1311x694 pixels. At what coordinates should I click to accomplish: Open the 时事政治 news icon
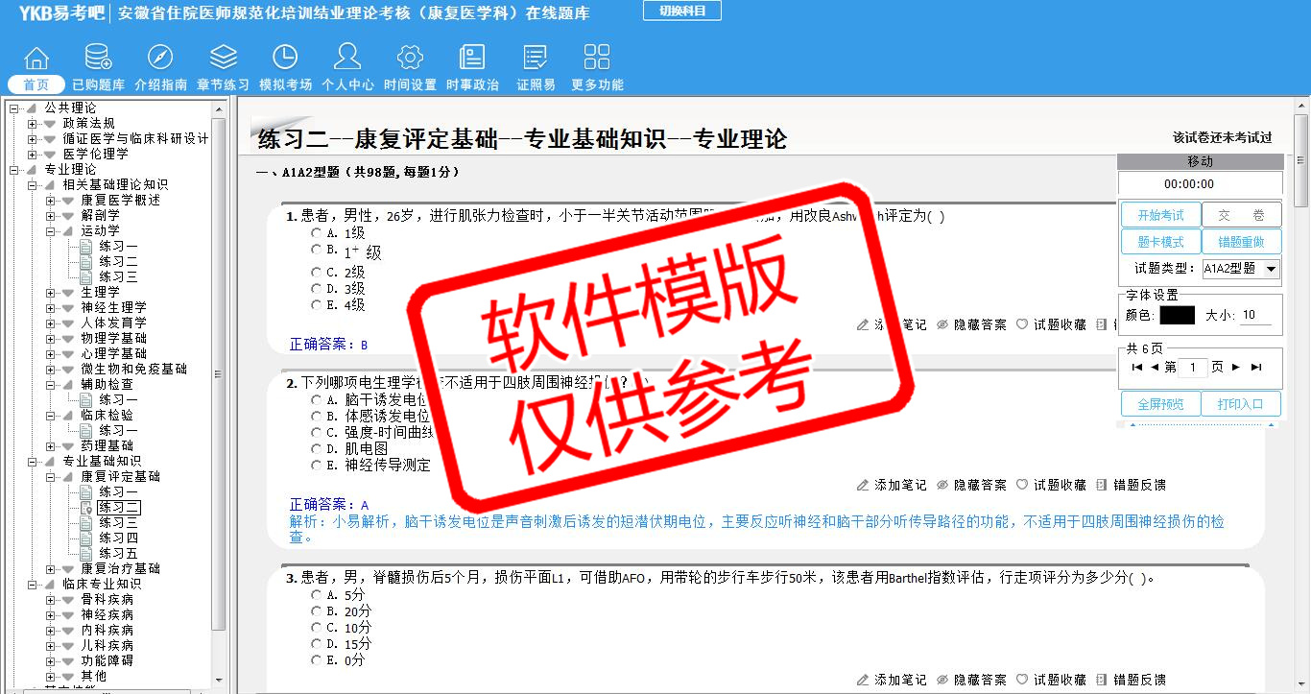point(472,58)
